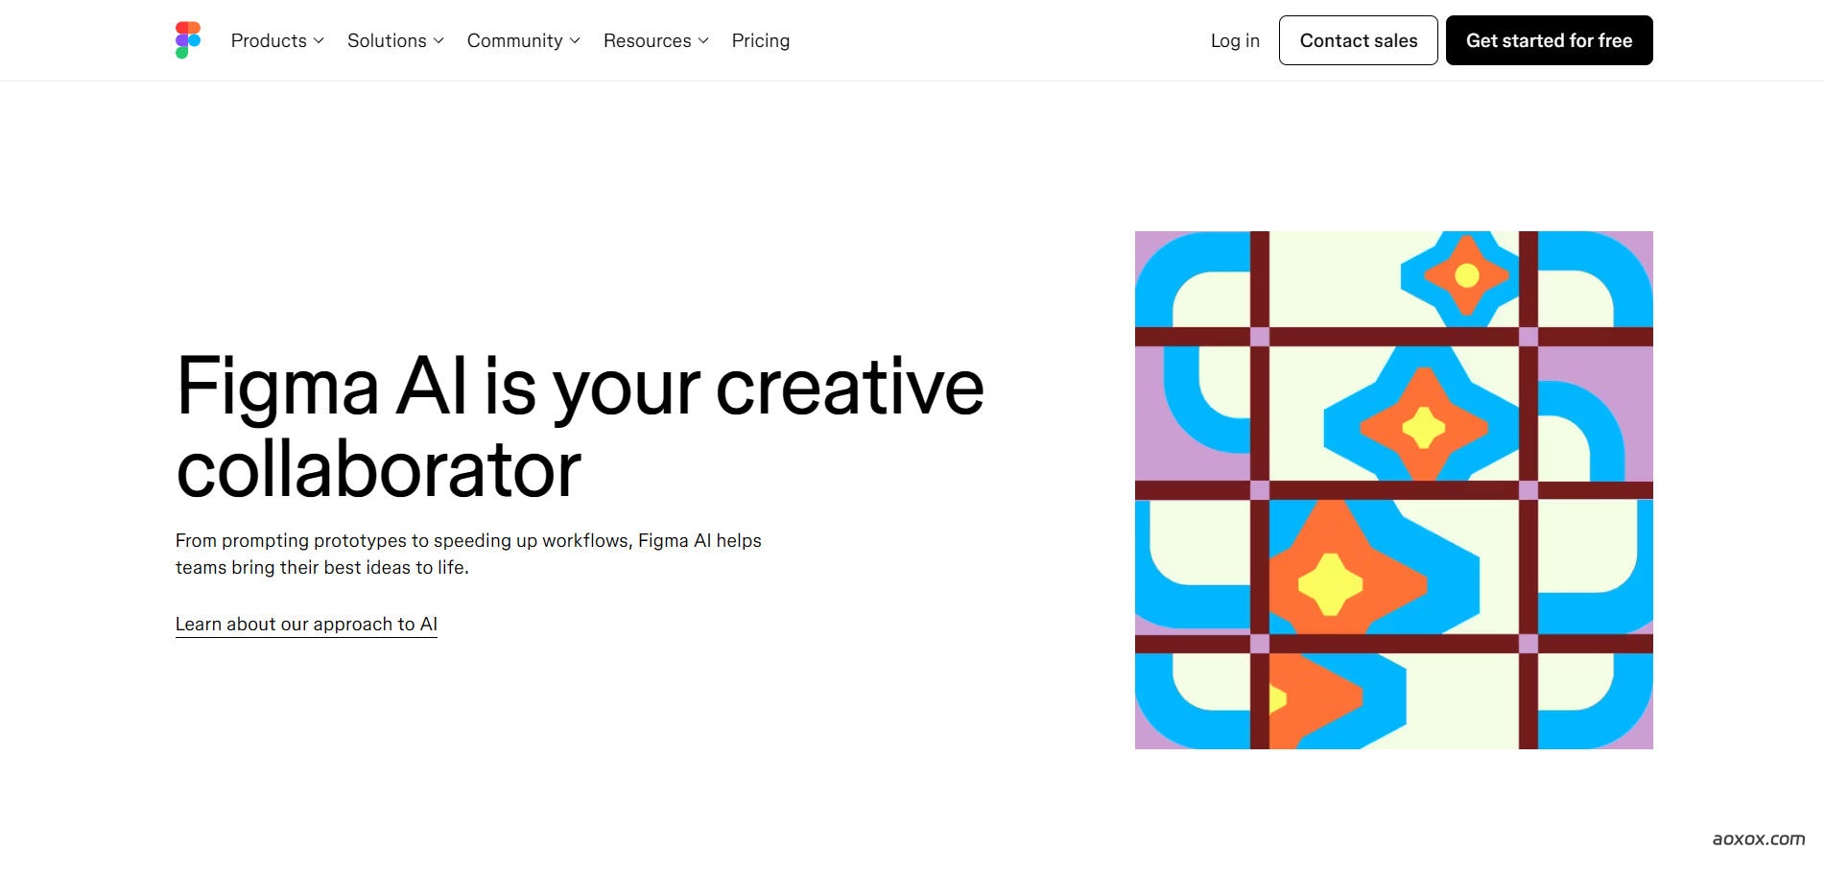1825x874 pixels.
Task: Click the Figma logo icon
Action: 188,40
